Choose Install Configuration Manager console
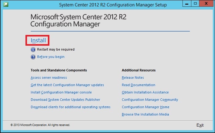 [61, 92]
